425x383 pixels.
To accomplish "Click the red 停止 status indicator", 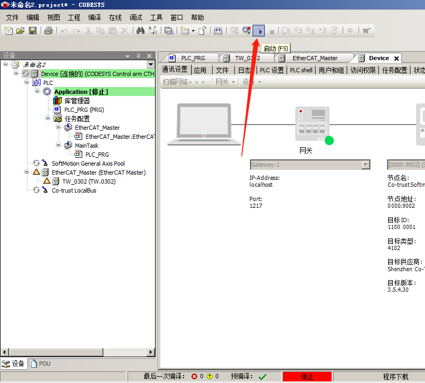I will point(307,377).
